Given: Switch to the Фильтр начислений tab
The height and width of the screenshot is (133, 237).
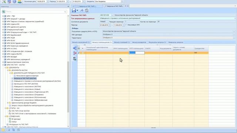Looking at the screenshot, I should point(81,42).
